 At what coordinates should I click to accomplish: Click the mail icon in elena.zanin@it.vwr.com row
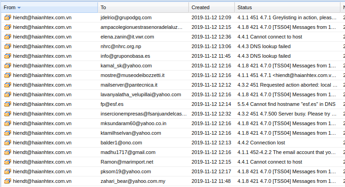point(7,37)
